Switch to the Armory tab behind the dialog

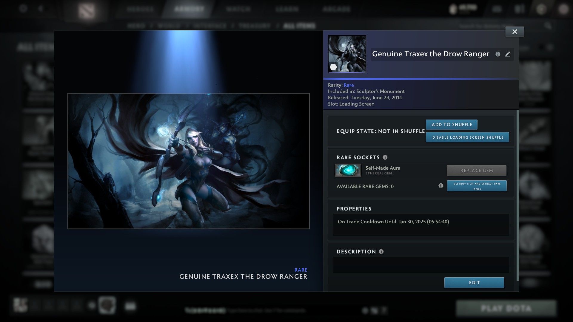[x=189, y=9]
